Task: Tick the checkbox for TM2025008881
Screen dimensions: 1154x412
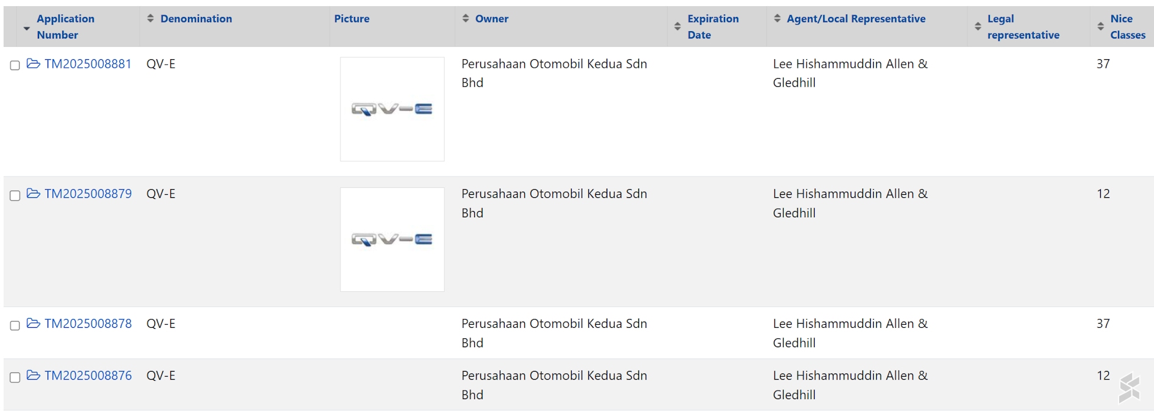Action: pos(15,65)
